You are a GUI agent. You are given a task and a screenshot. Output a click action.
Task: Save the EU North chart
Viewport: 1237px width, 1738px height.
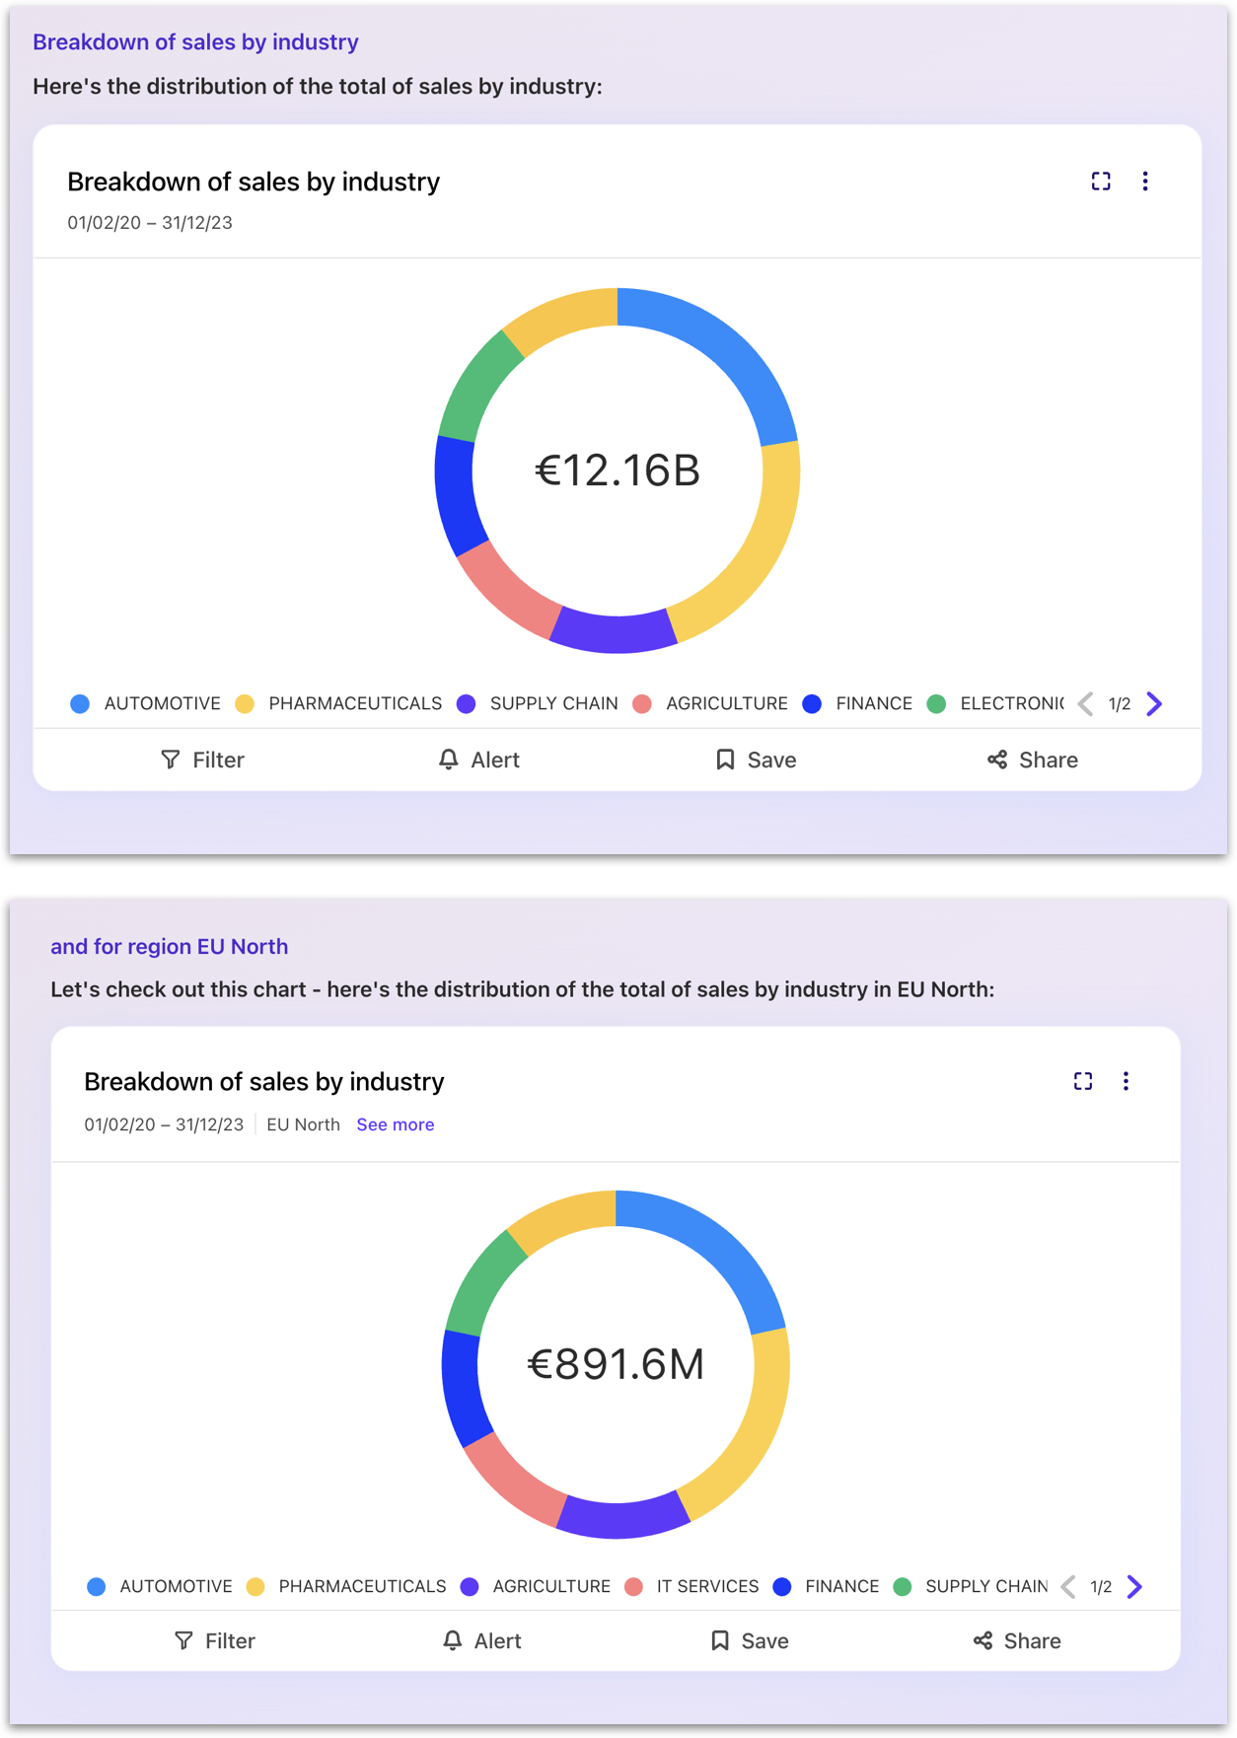pyautogui.click(x=750, y=1640)
